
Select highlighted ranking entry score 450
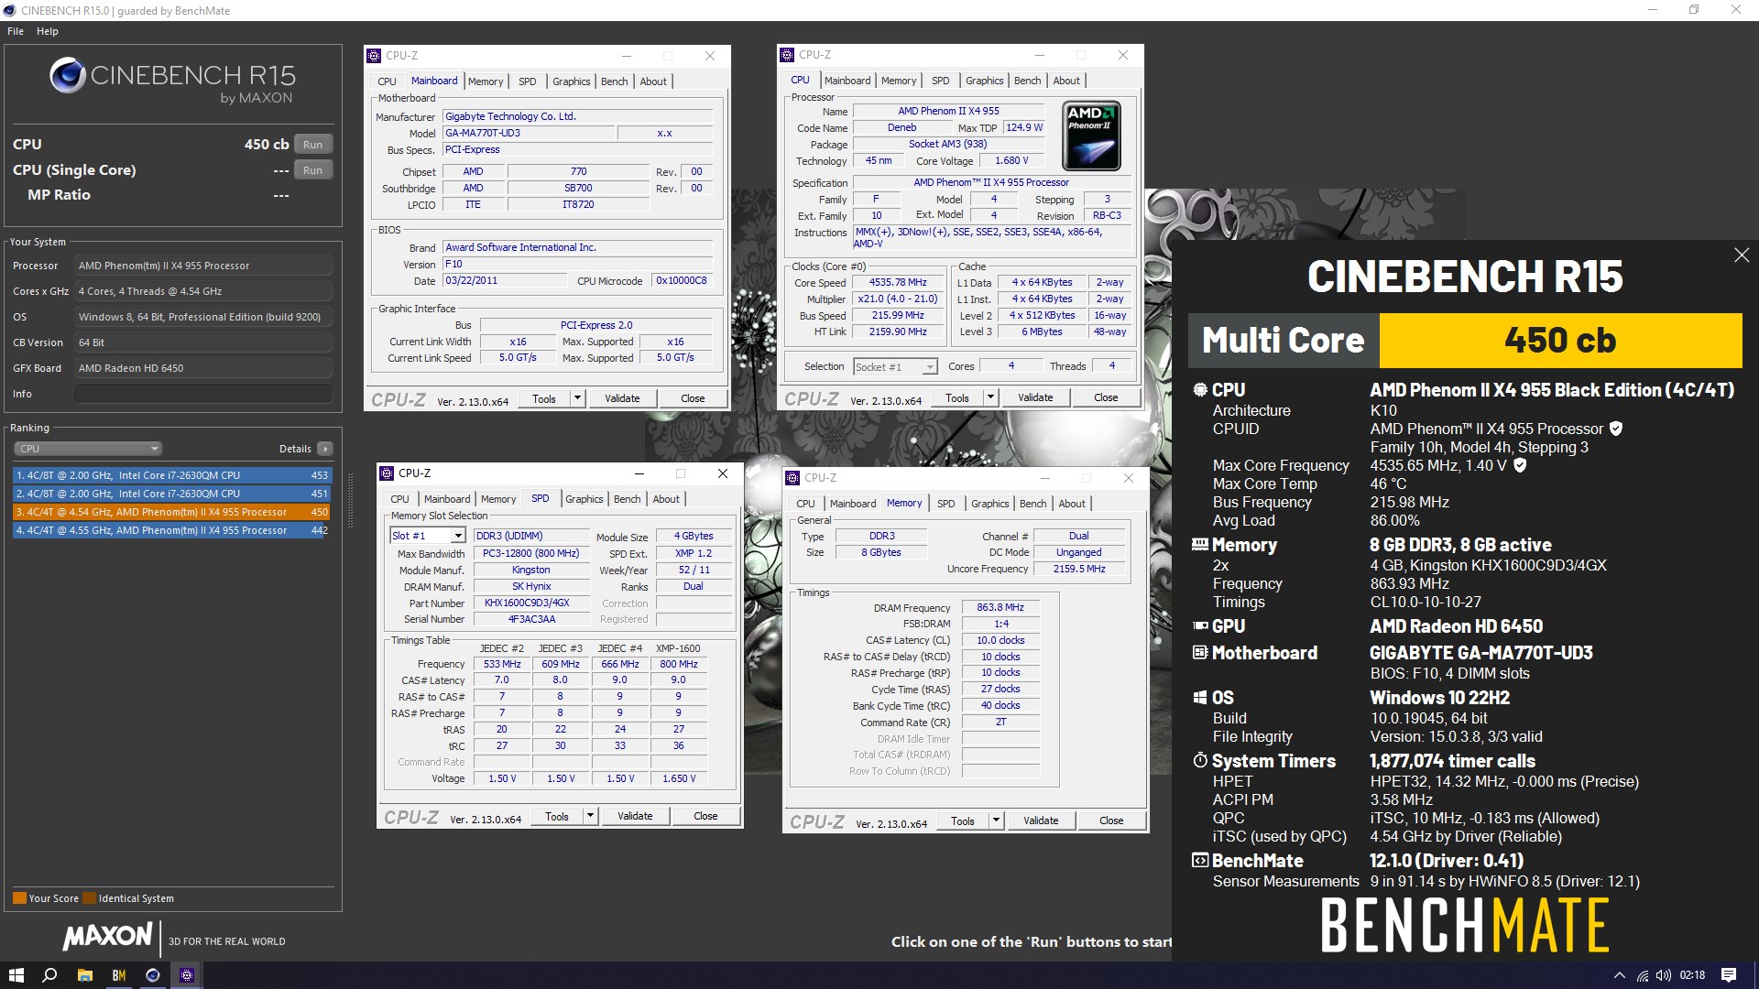pyautogui.click(x=171, y=512)
